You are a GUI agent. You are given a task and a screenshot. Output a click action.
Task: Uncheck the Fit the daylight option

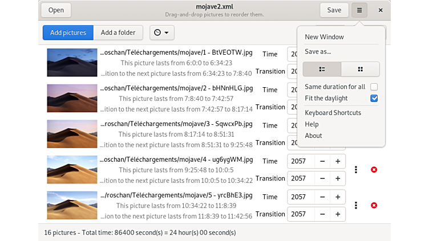point(374,98)
